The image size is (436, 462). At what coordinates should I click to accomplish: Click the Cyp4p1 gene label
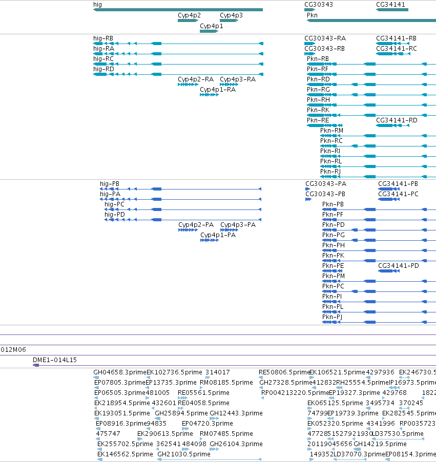tap(212, 26)
